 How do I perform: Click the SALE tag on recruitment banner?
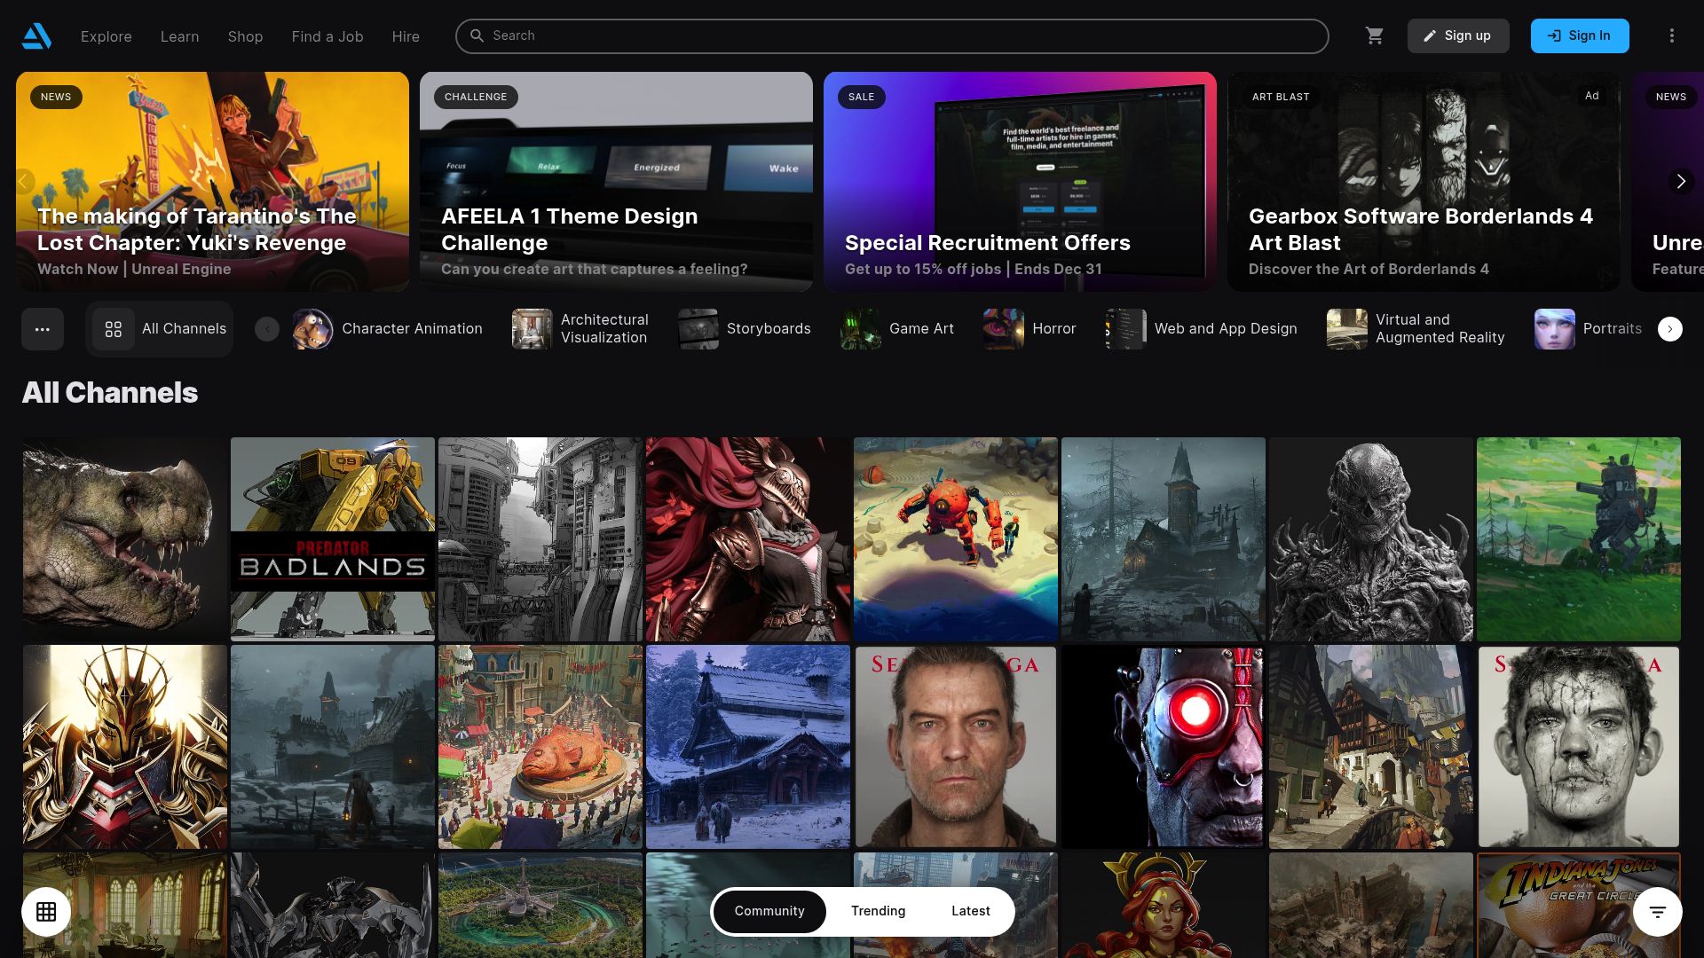tap(861, 97)
